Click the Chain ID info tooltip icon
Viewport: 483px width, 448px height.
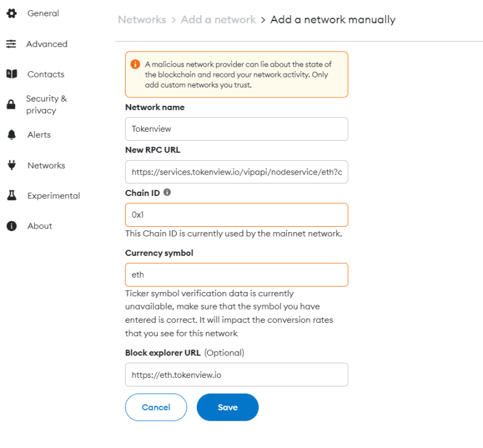coord(167,192)
